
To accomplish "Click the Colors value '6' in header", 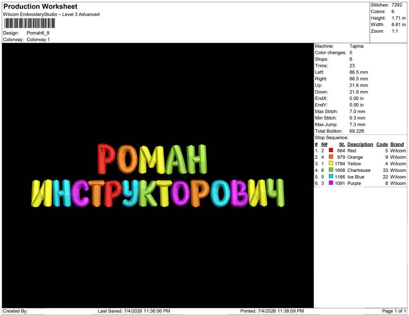I will coord(393,12).
